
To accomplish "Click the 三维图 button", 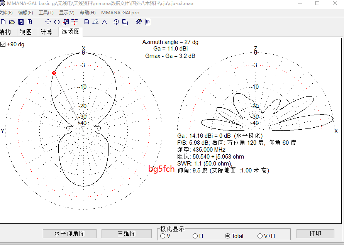I will point(127,233).
